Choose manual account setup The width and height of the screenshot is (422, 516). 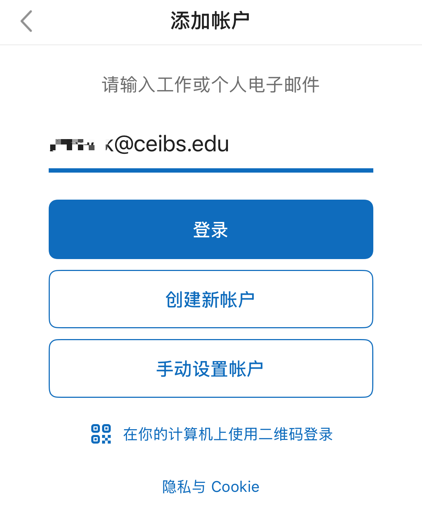coord(211,369)
